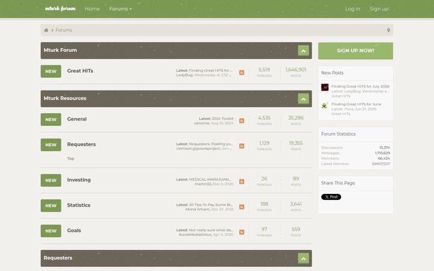Viewport: 434px width, 271px height.
Task: Go to Home in navigation bar
Action: pos(92,9)
